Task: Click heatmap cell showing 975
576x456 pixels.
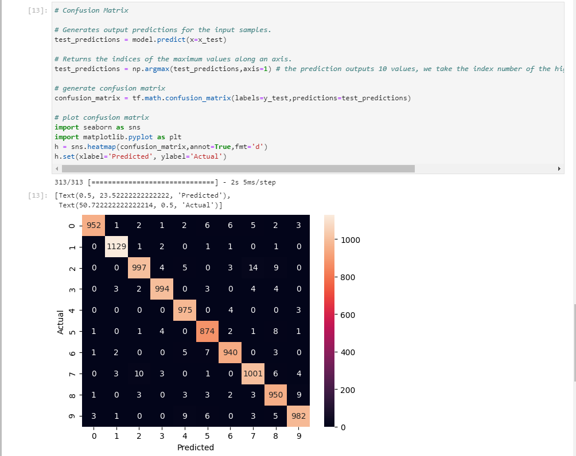Action: [x=185, y=310]
